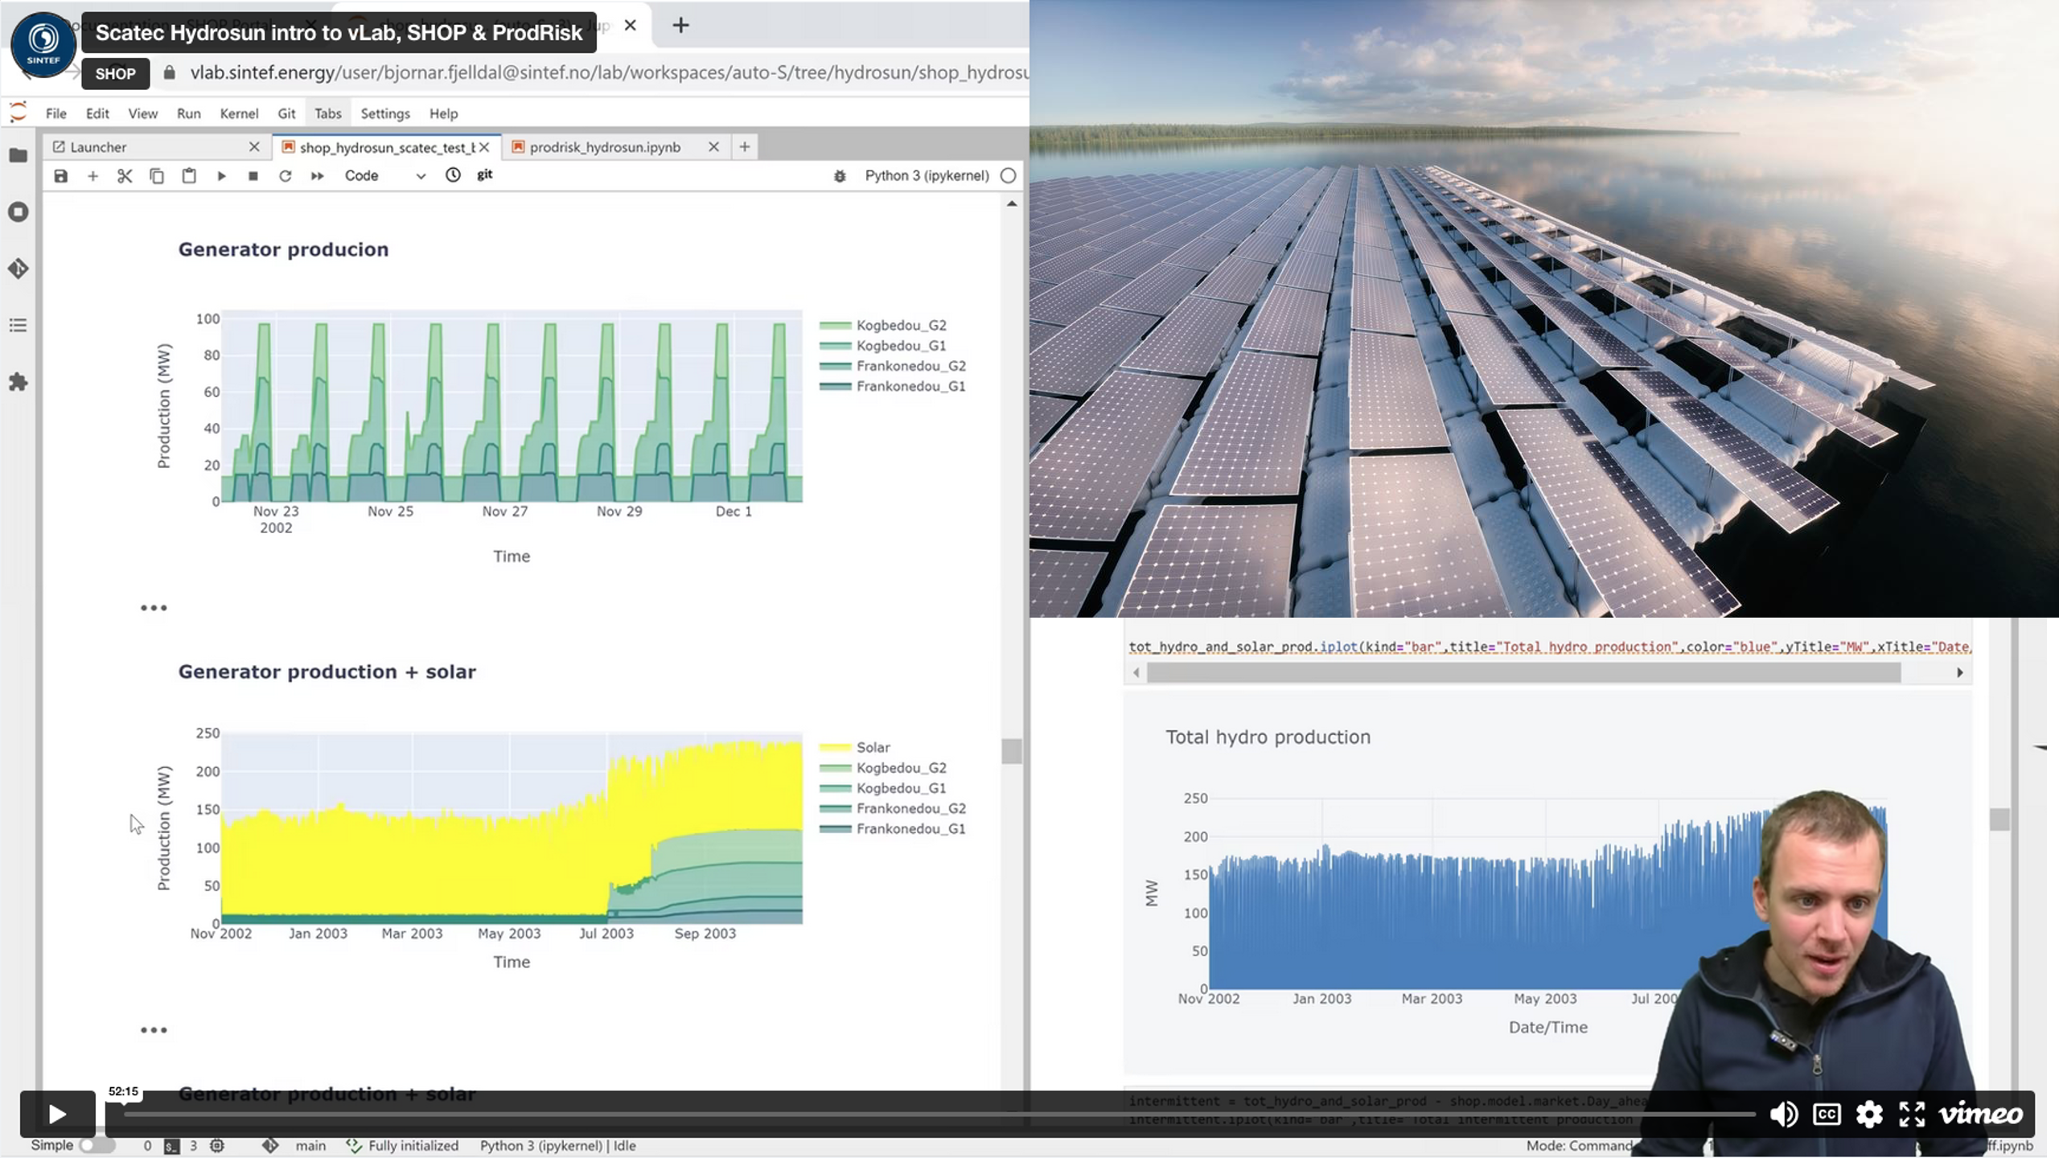Click the git button in the toolbar

tap(485, 175)
